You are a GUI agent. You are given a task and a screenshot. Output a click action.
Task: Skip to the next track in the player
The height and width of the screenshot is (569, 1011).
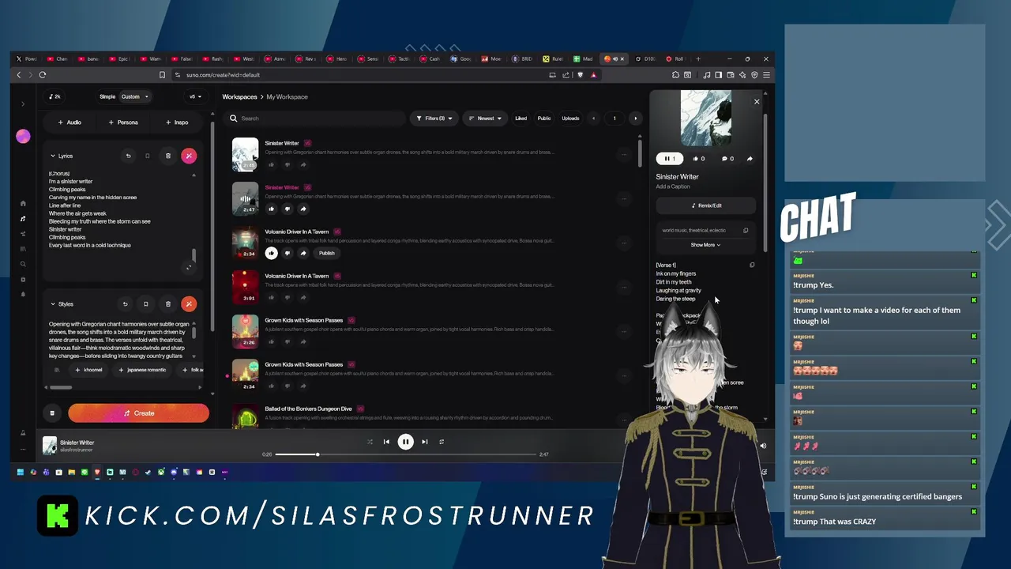click(x=424, y=442)
